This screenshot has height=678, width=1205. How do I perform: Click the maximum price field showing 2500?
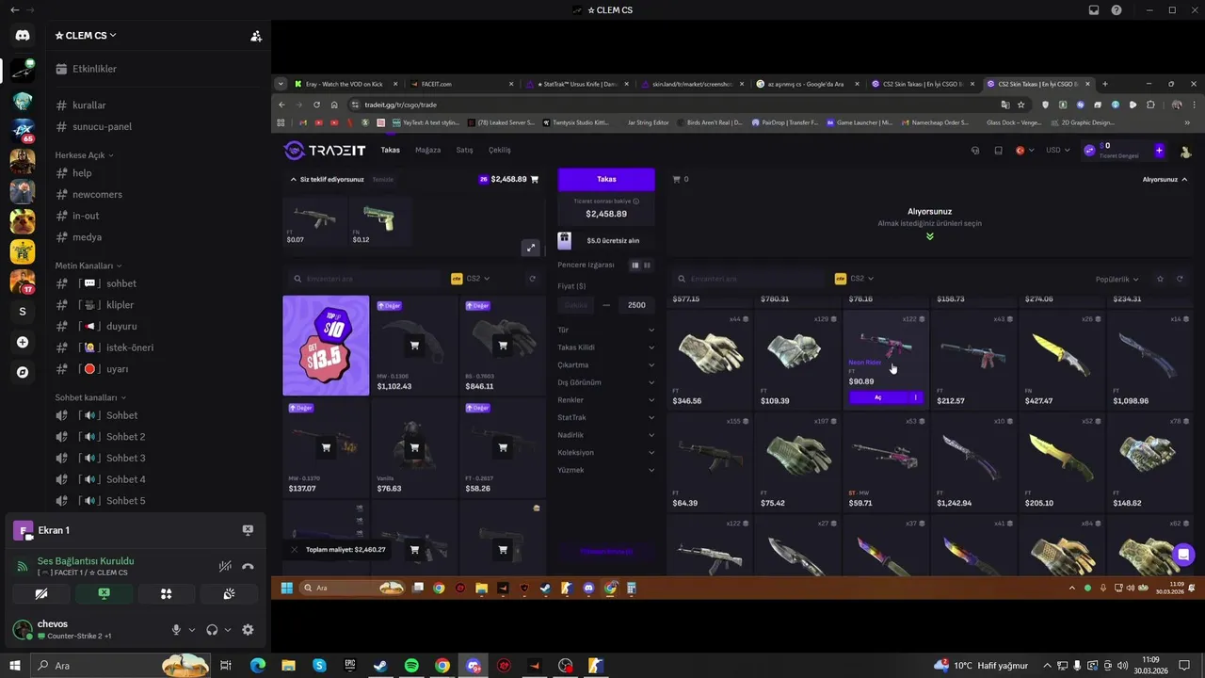click(x=636, y=305)
